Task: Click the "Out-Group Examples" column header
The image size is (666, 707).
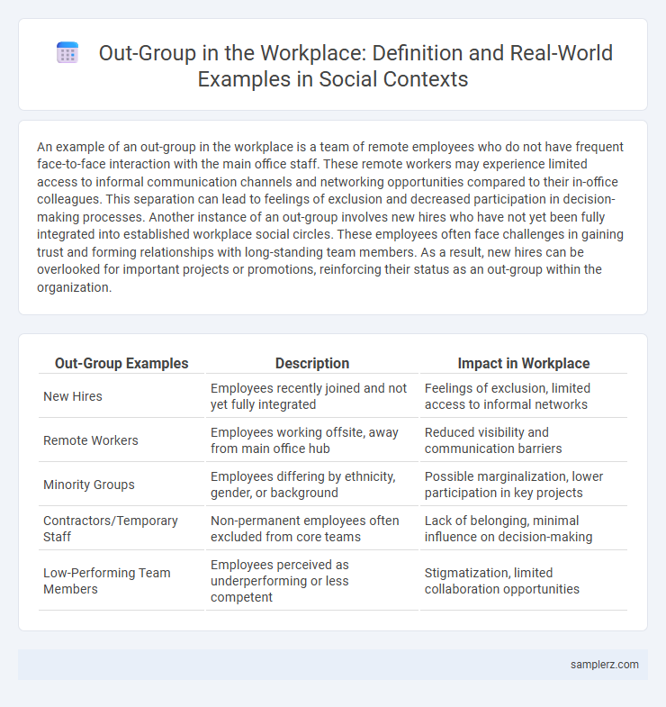Action: [121, 364]
